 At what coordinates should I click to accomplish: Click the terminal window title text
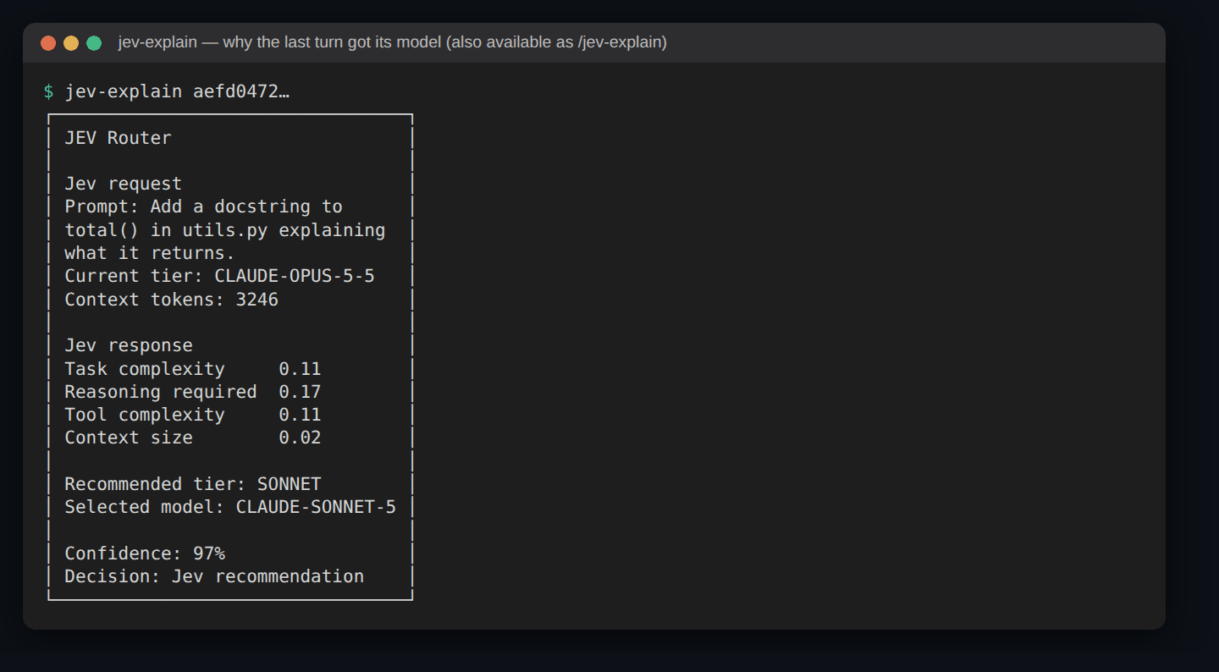coord(393,42)
